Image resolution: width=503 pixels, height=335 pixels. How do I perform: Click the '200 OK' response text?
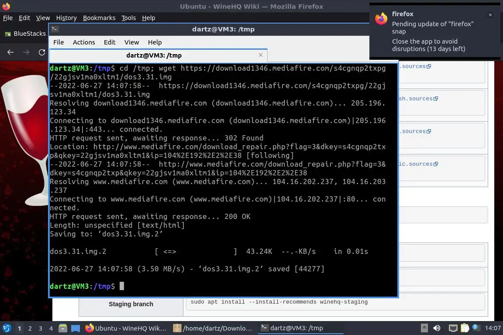(x=238, y=217)
